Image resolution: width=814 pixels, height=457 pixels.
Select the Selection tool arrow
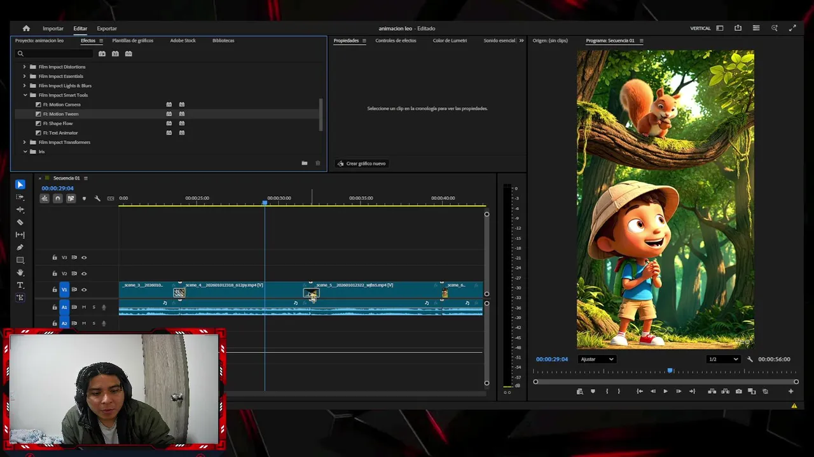click(20, 185)
